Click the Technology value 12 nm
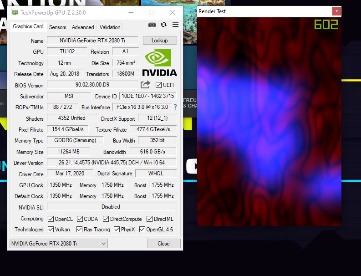This screenshot has height=276, width=361. point(65,63)
